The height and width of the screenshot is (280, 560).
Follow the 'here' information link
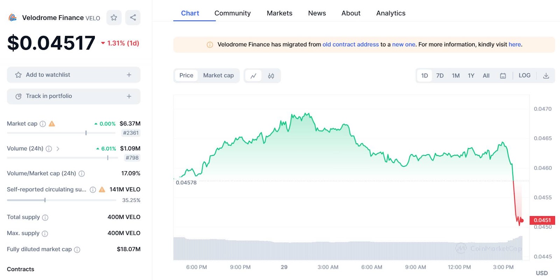[x=514, y=45]
